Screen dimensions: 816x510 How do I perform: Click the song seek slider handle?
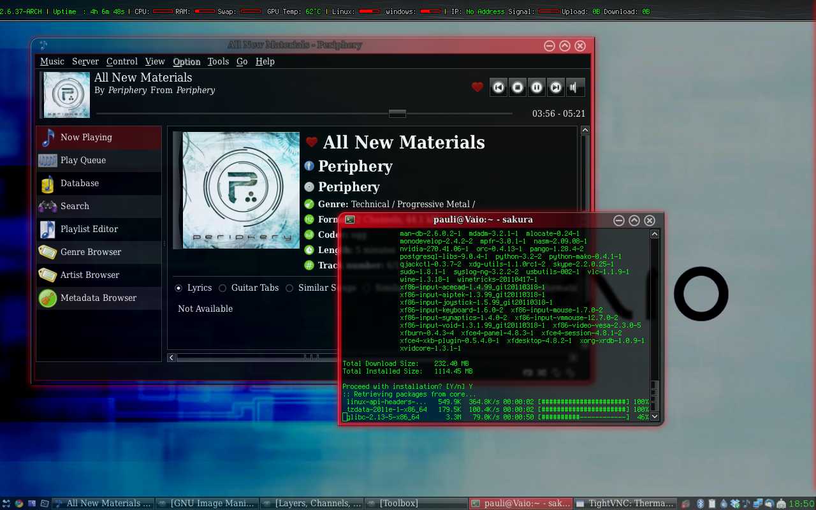(397, 113)
